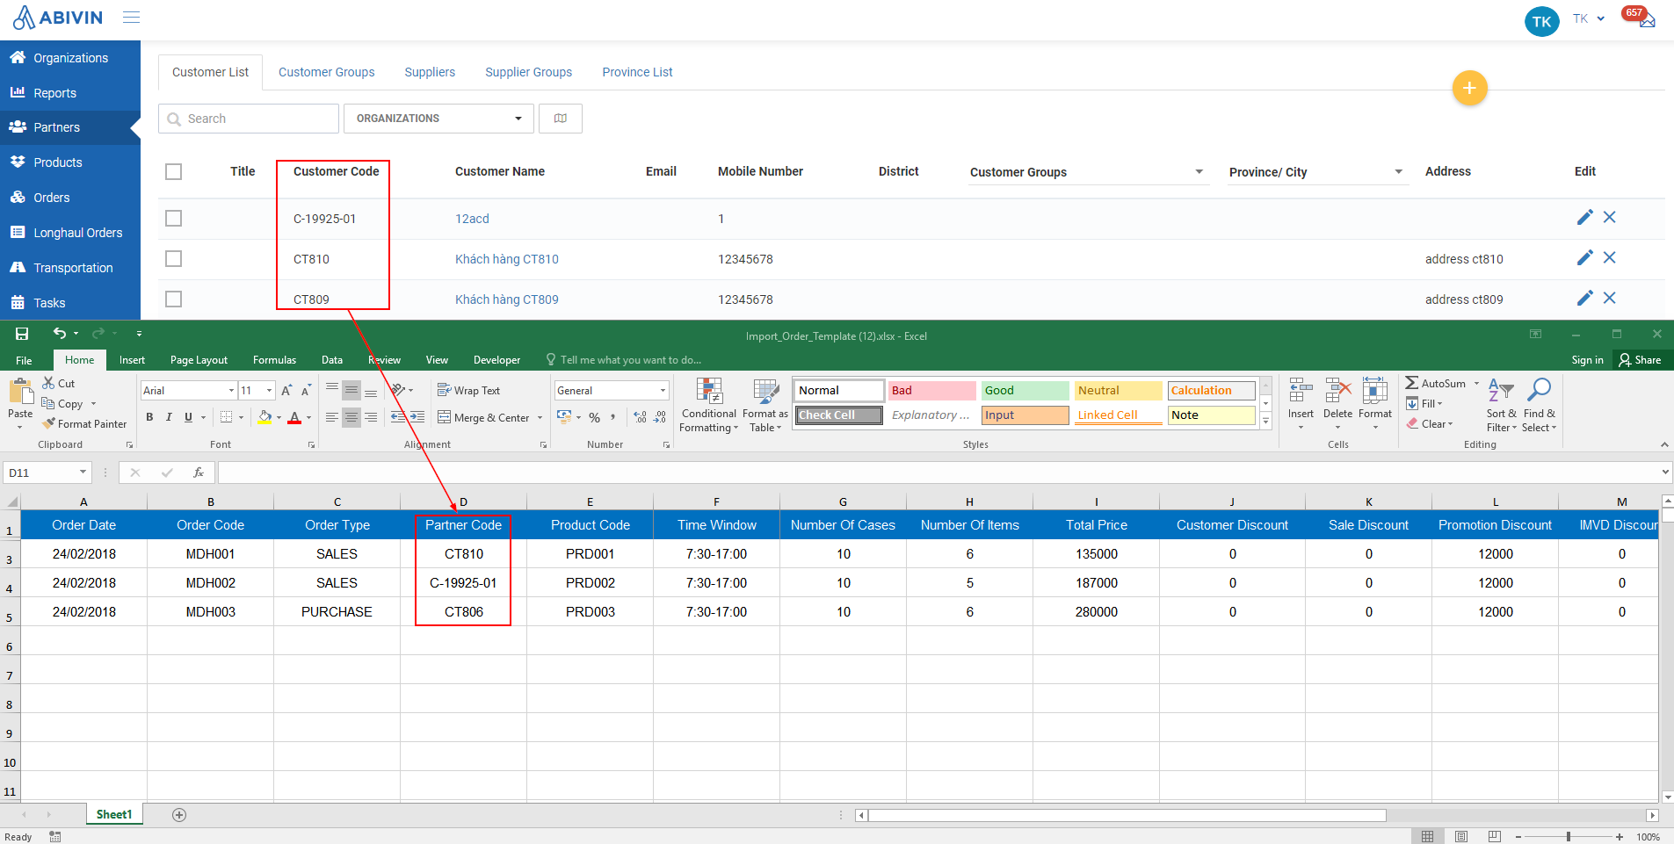Click the insert function fx icon
The image size is (1674, 844).
(x=199, y=472)
